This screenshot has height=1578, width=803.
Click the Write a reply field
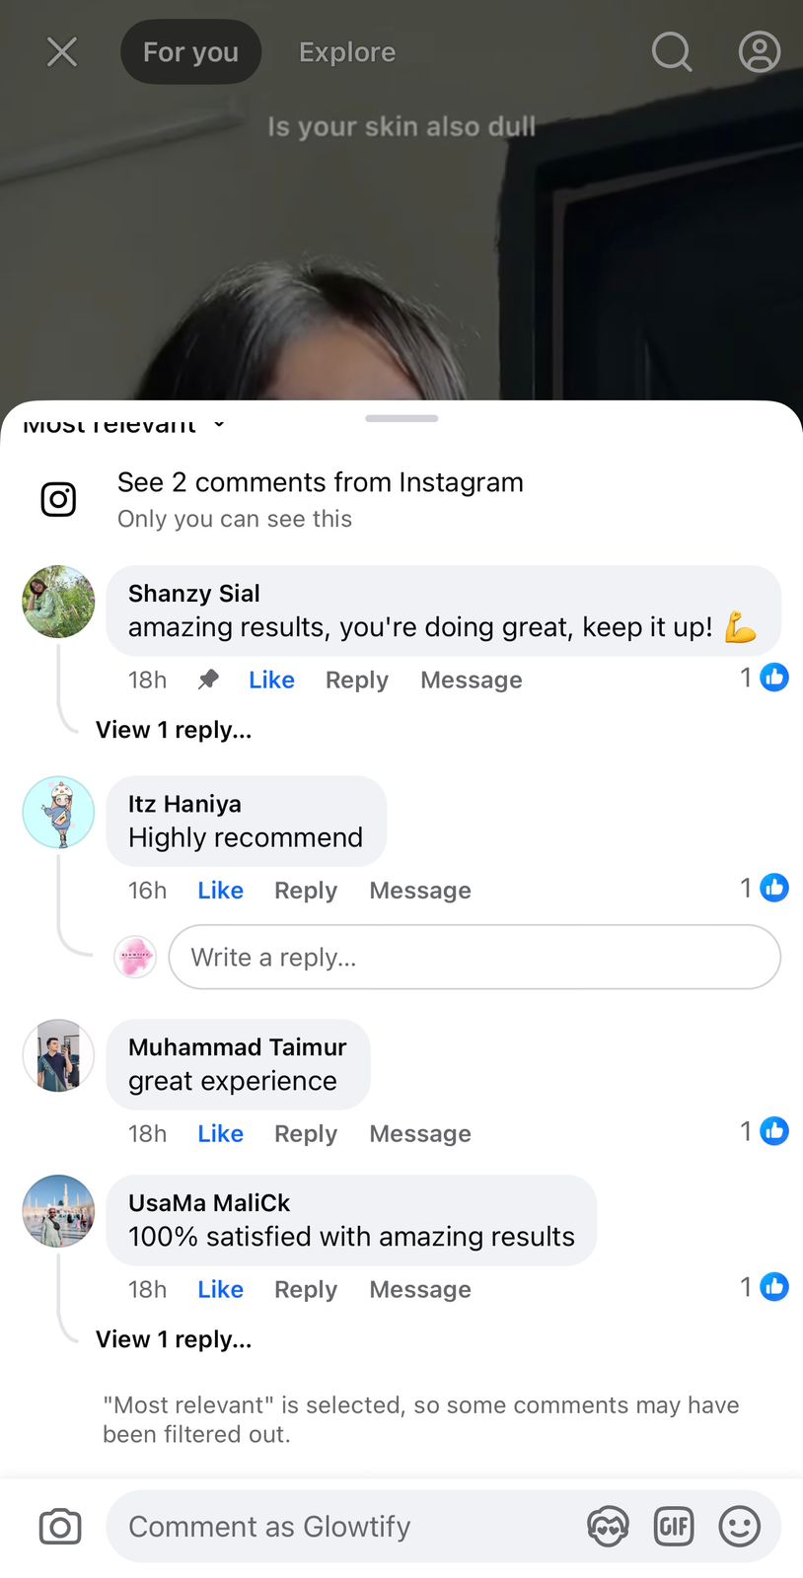474,957
